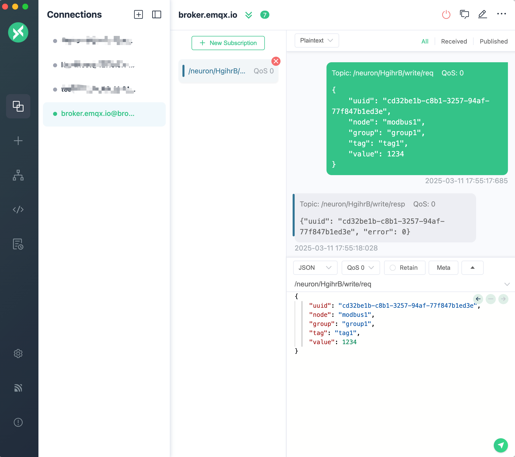Click the red disconnect power icon
Image resolution: width=515 pixels, height=457 pixels.
point(446,15)
